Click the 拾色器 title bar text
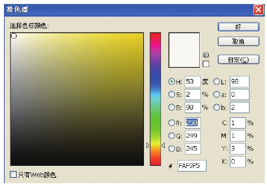The height and width of the screenshot is (185, 267). coord(17,9)
